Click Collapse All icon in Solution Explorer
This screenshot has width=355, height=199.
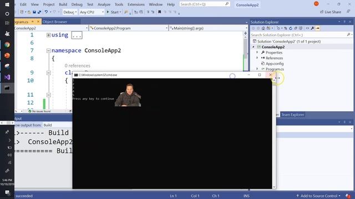click(296, 28)
